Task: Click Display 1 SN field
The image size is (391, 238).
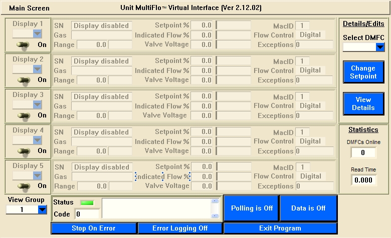Action: [x=101, y=25]
